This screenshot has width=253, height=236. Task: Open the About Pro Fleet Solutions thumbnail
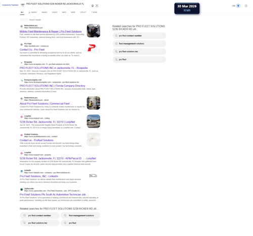[x=94, y=103]
